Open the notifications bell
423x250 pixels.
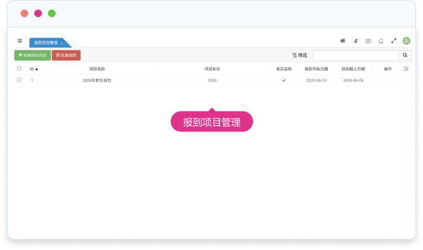tap(381, 41)
